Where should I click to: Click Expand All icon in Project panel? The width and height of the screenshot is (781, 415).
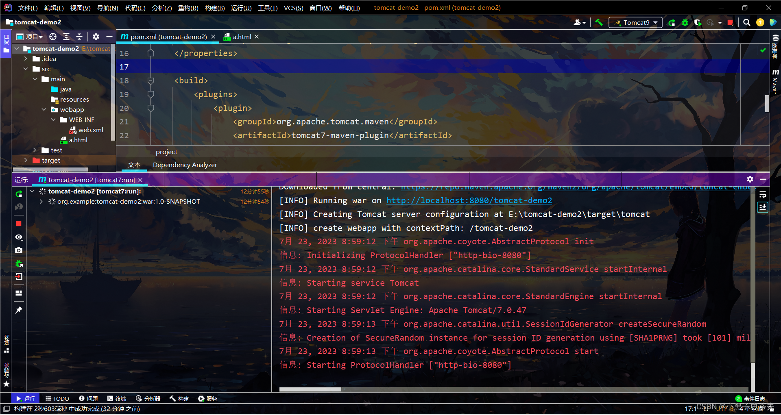coord(66,37)
